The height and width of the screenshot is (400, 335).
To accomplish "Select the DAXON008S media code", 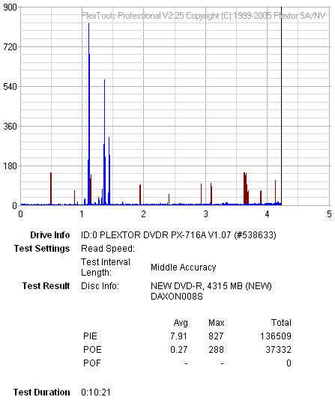I will click(x=177, y=297).
